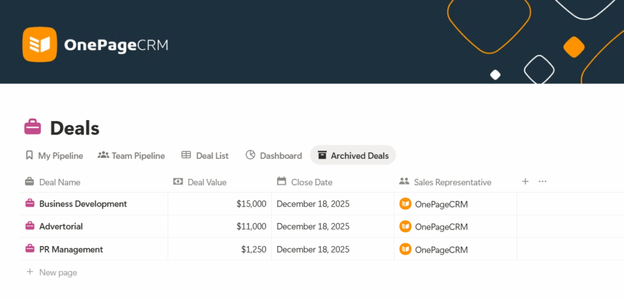624x299 pixels.
Task: Click briefcase icon of PR Management row
Action: (30, 249)
